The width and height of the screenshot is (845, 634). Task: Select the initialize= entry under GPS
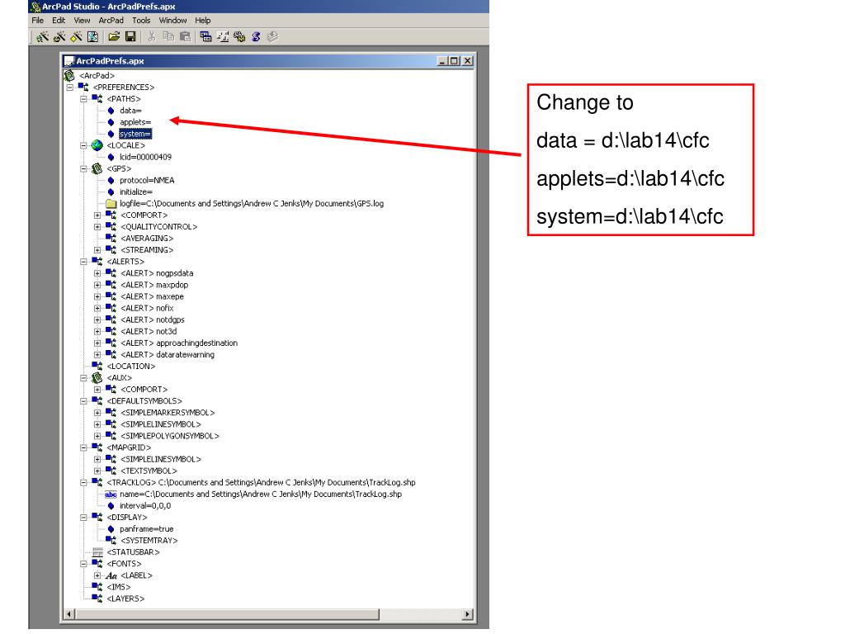pyautogui.click(x=136, y=192)
